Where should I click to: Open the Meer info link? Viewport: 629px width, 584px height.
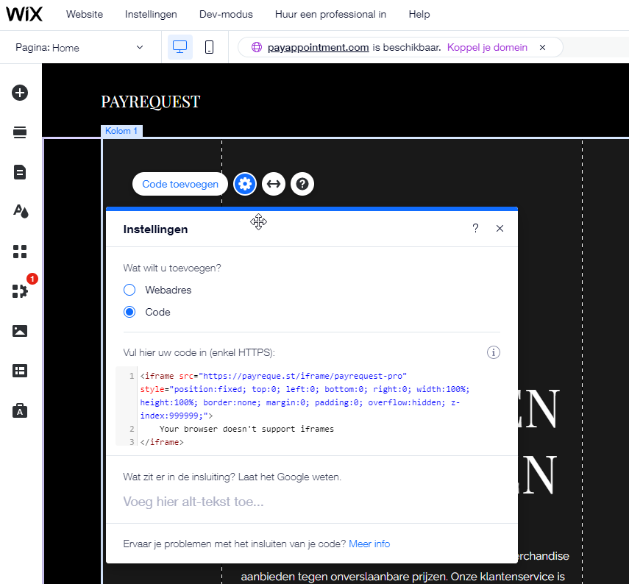(x=369, y=544)
